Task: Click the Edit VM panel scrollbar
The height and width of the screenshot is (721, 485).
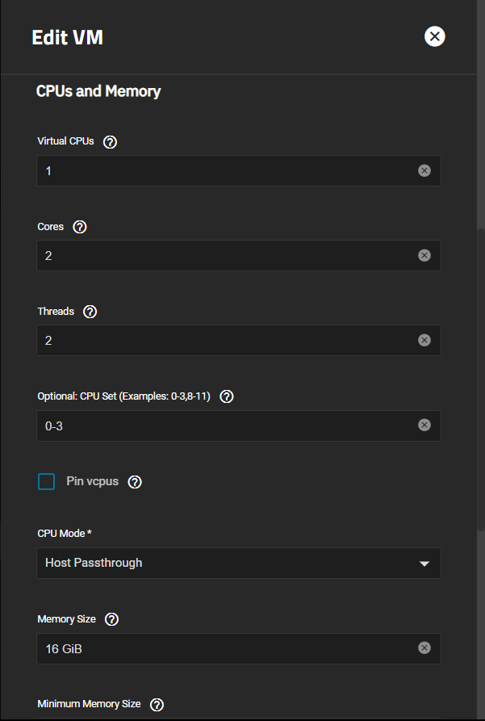Action: point(481,379)
